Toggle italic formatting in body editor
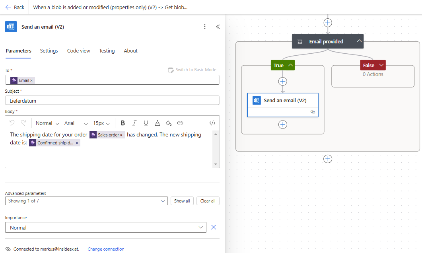The image size is (422, 253). [x=134, y=123]
